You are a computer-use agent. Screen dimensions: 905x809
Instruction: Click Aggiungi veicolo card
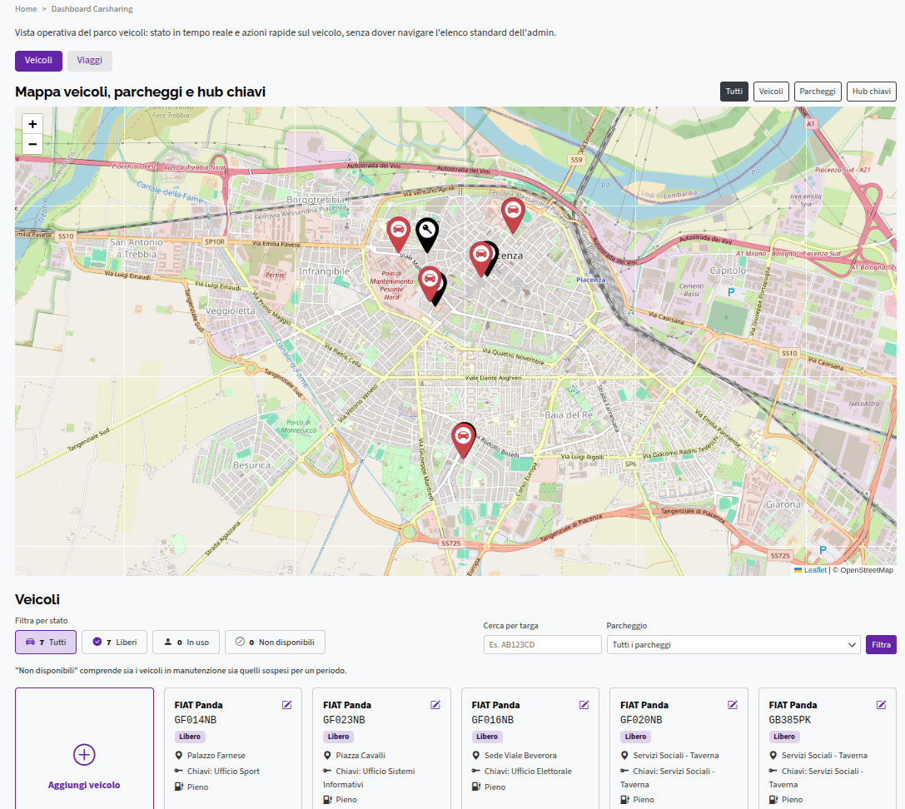[x=84, y=748]
